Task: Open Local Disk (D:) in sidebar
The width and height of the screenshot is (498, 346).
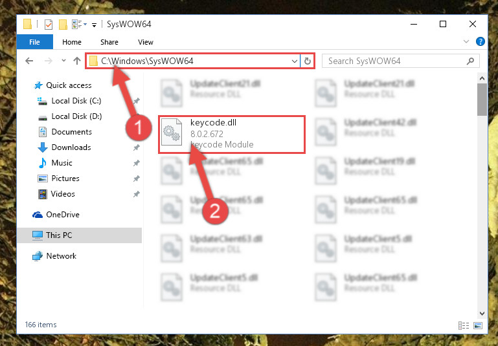Action: click(76, 116)
